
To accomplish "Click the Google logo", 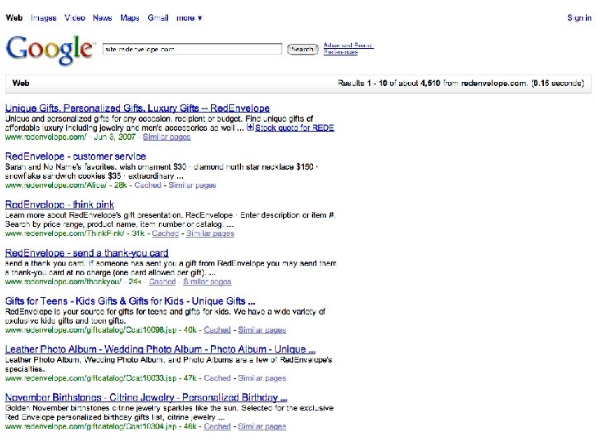I will (x=50, y=50).
